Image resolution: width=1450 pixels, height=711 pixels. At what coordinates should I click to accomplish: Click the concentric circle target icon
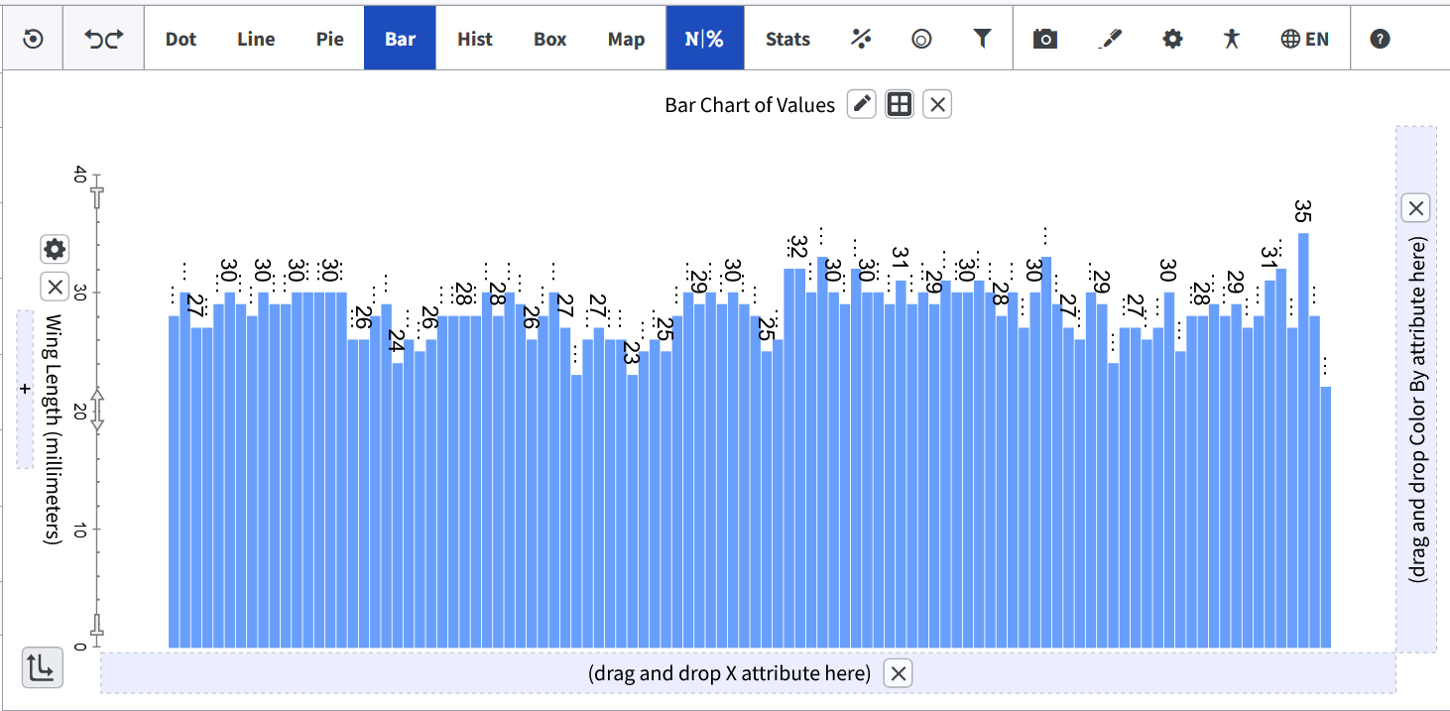coord(921,39)
